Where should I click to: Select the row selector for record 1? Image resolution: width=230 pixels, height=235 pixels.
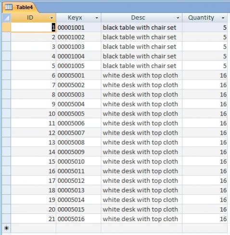click(x=7, y=27)
